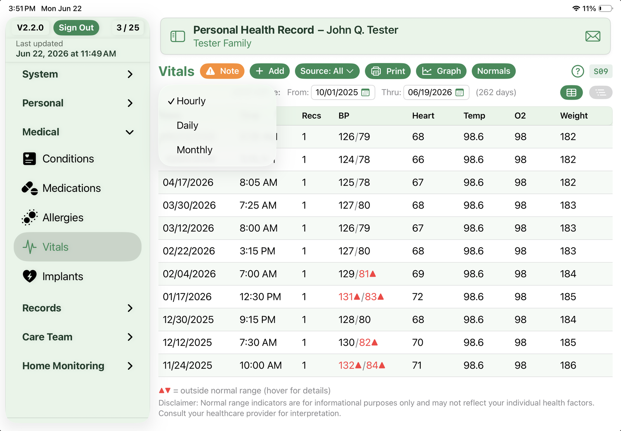
Task: Collapse the Medical section
Action: [78, 132]
